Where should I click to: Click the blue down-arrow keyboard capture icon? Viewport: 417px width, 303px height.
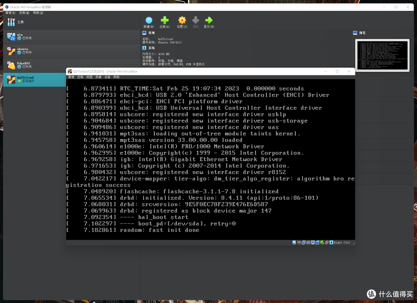click(x=331, y=243)
